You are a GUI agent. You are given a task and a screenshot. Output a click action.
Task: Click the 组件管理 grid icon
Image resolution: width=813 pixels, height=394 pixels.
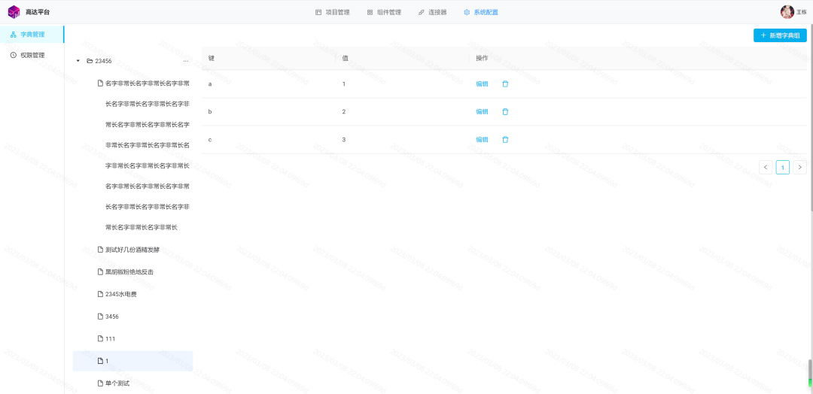[x=370, y=13]
